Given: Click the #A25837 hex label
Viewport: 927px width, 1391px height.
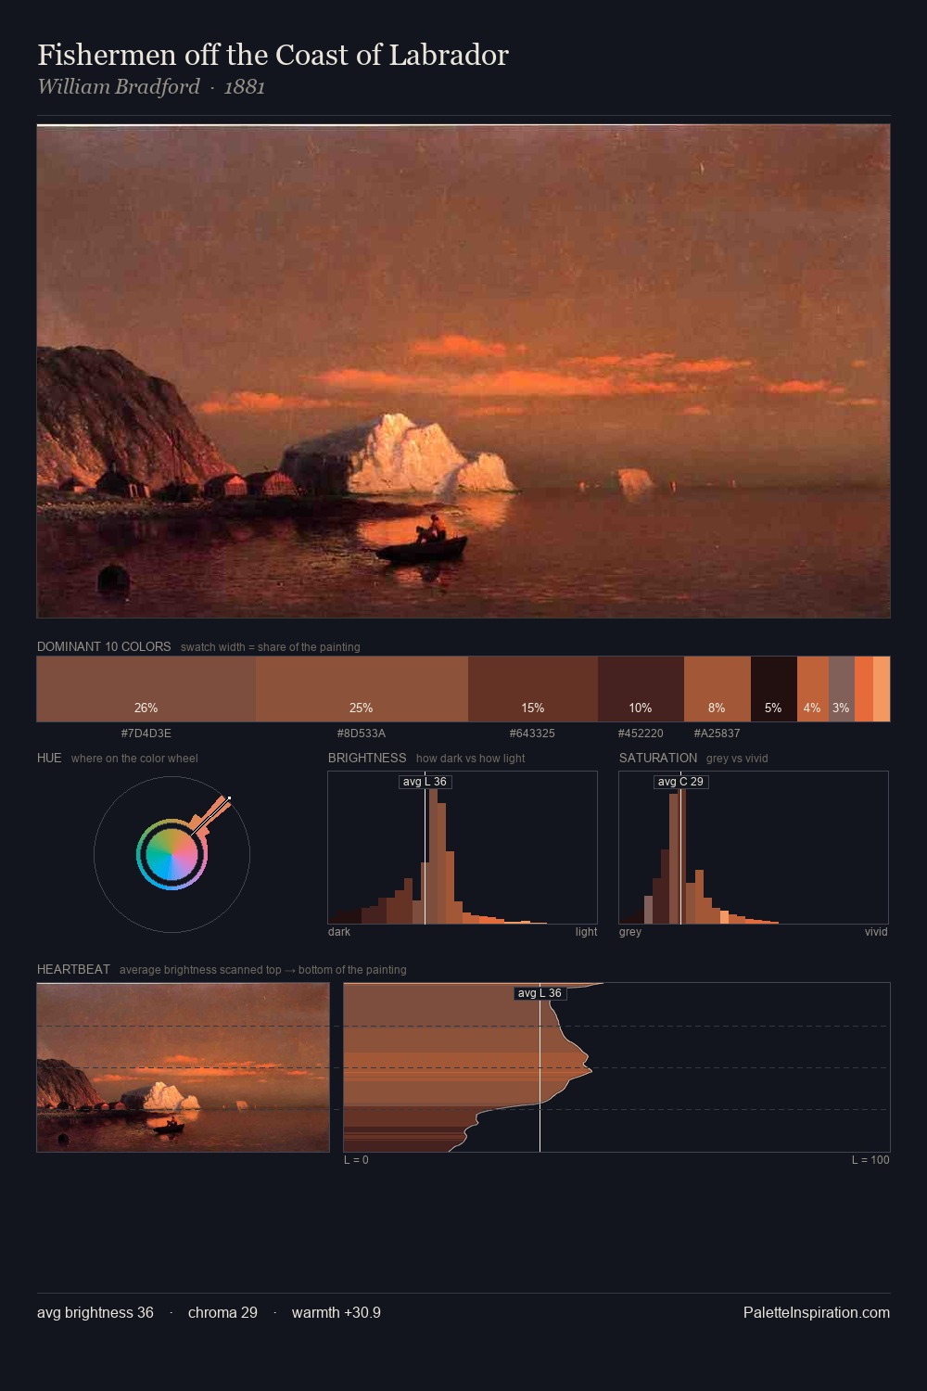Looking at the screenshot, I should pos(717,734).
